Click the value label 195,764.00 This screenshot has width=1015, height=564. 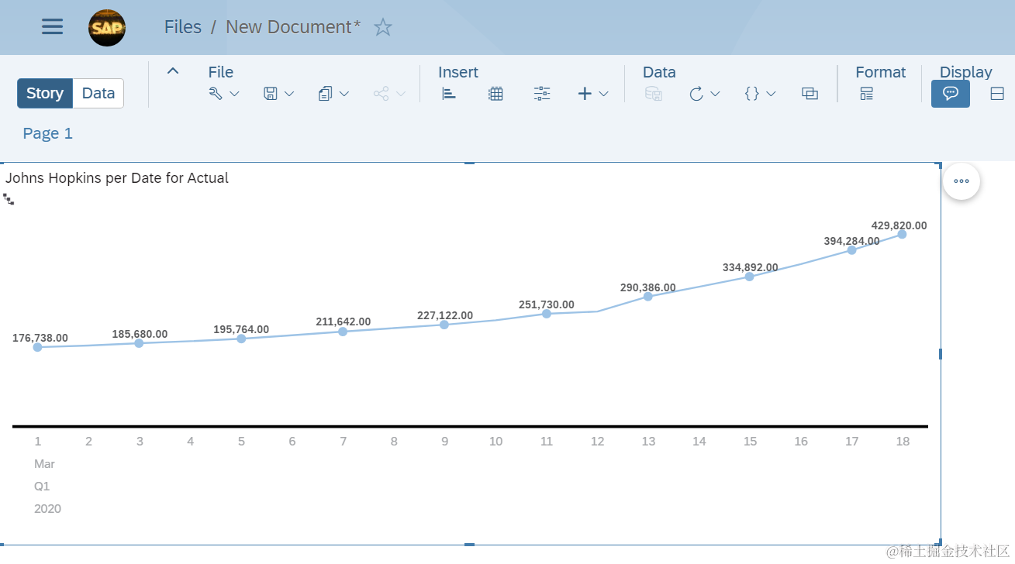tap(241, 329)
